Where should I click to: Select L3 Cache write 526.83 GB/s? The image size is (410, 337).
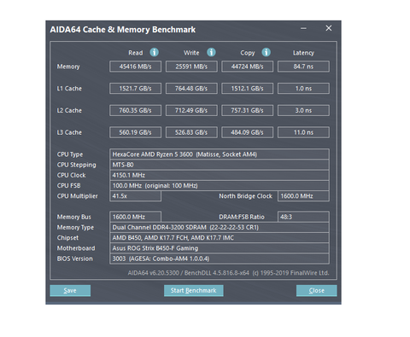(x=191, y=132)
